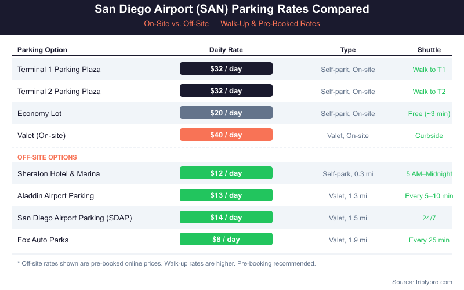Viewport: 464px width, 290px height.
Task: Click the Shuttle column header
Action: click(429, 50)
